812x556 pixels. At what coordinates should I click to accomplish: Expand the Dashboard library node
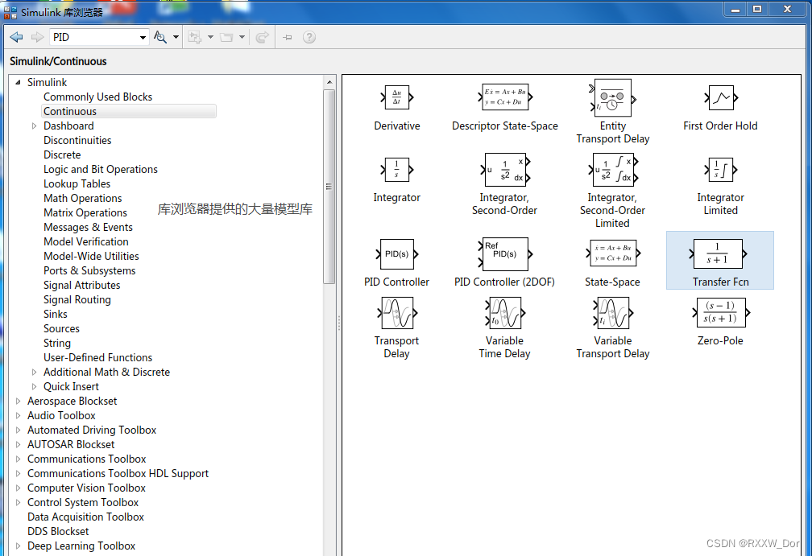click(34, 126)
